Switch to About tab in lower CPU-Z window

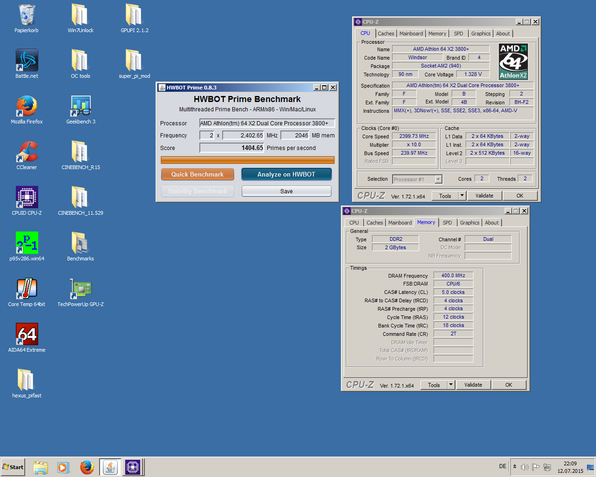[492, 223]
